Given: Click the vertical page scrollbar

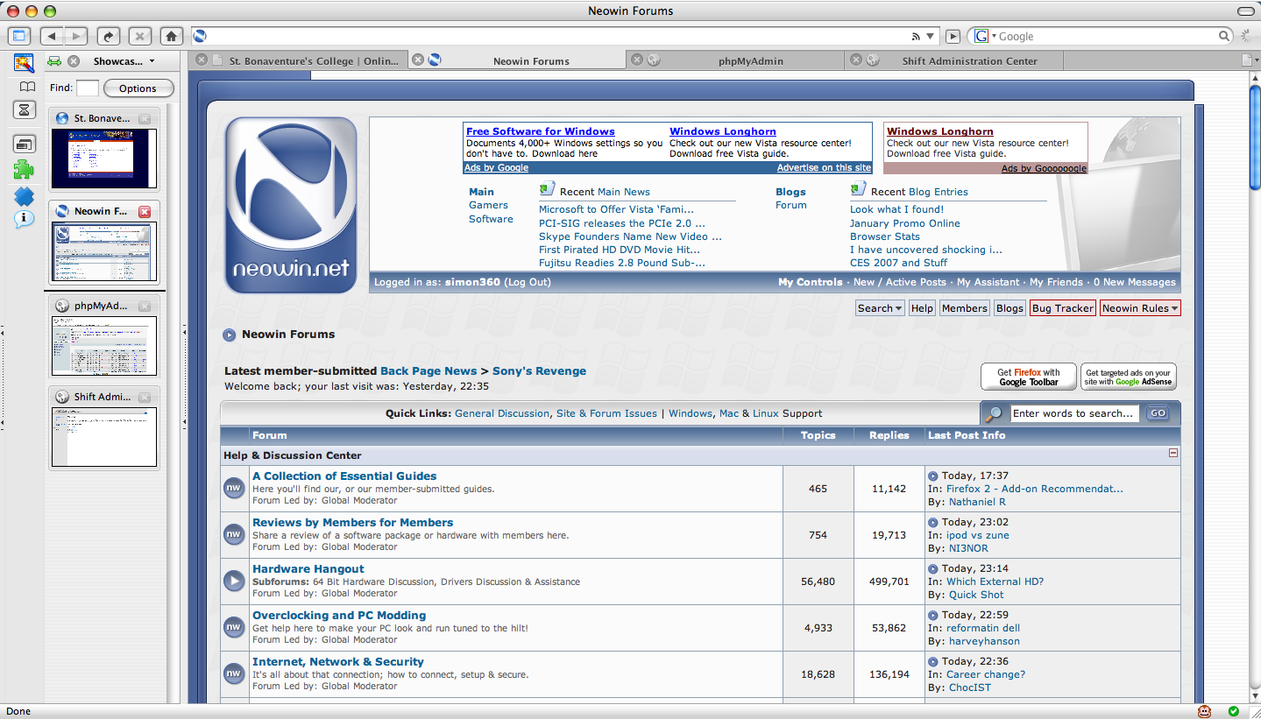Looking at the screenshot, I should 1255,387.
